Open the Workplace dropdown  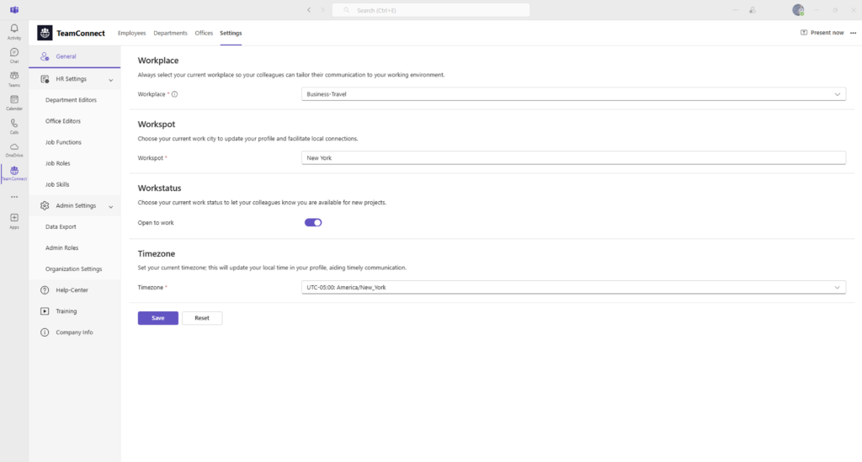(x=573, y=94)
